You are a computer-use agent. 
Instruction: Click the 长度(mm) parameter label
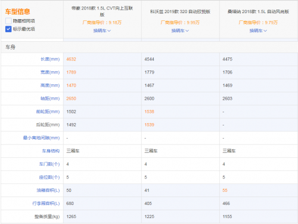(x=50, y=59)
